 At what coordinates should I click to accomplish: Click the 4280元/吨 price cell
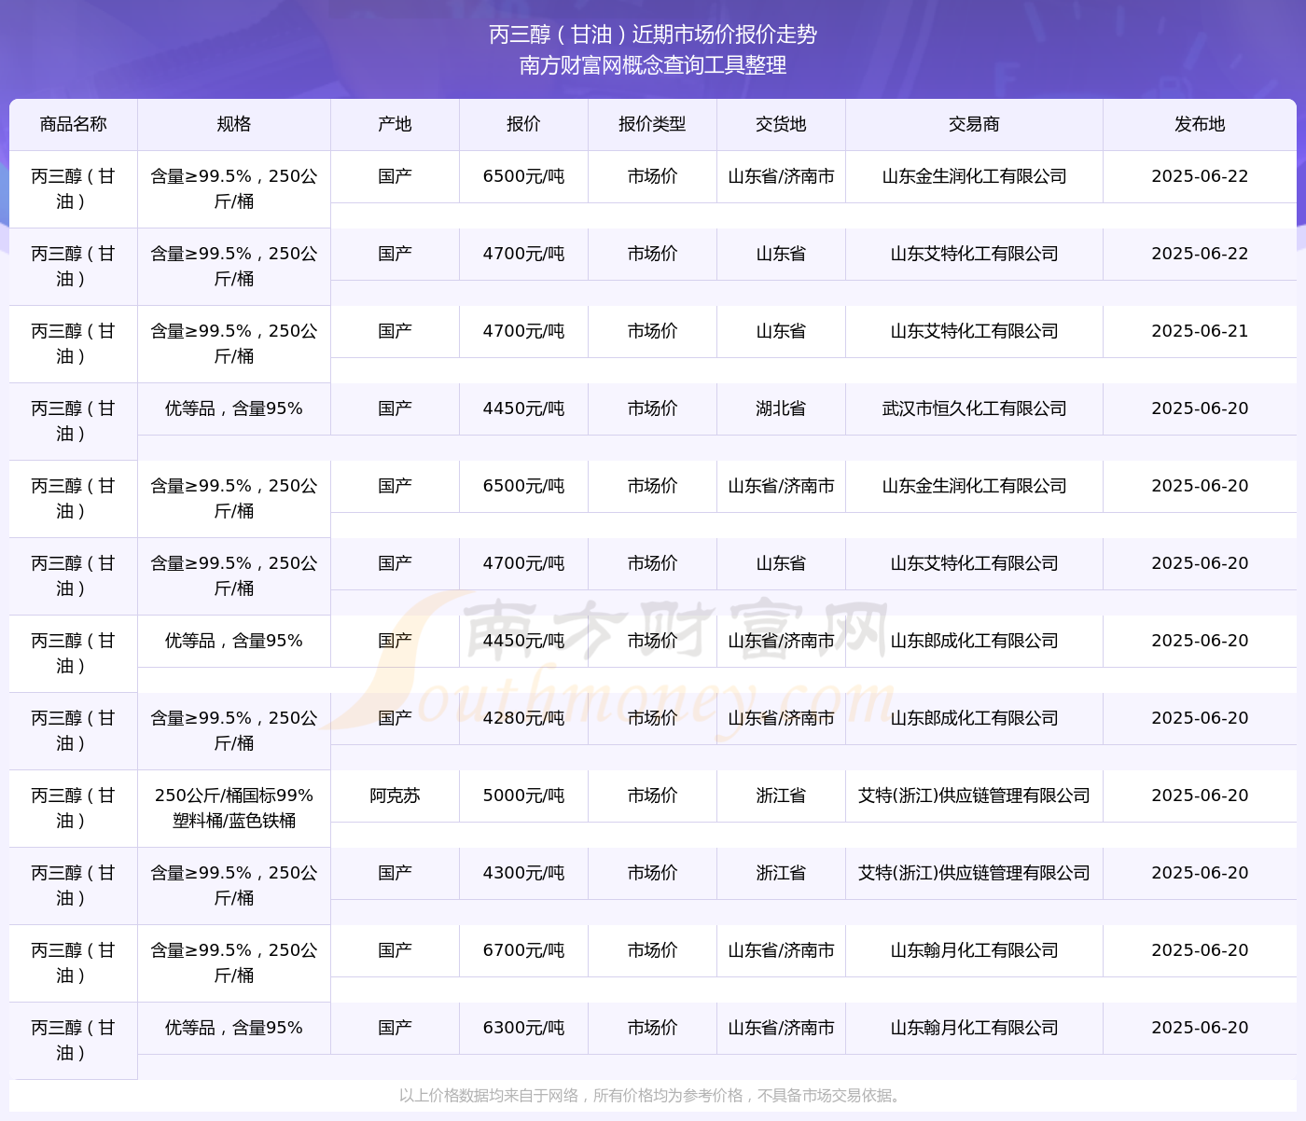point(523,718)
